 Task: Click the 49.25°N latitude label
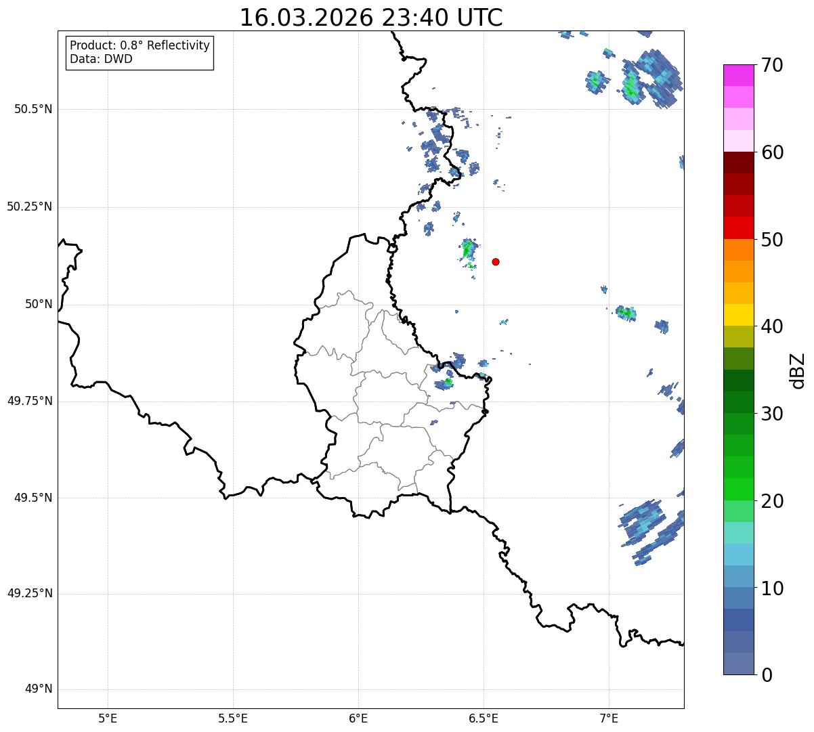tap(30, 594)
